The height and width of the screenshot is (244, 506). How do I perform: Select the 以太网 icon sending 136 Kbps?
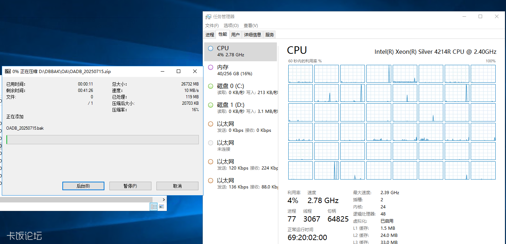point(210,181)
